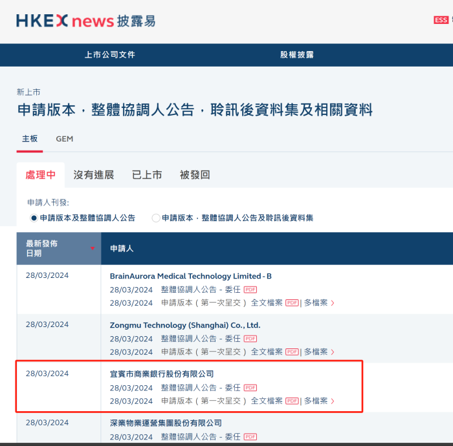The width and height of the screenshot is (453, 446).
Task: Open 深業物業 整體協調人公告 - 委任 link
Action: tap(201, 437)
